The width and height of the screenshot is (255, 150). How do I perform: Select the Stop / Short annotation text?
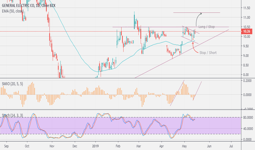[x=208, y=53]
